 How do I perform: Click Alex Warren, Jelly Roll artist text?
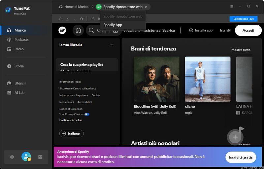(x=150, y=113)
